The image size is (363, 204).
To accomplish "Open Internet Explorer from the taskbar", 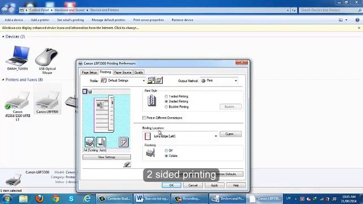I will click(x=87, y=199).
